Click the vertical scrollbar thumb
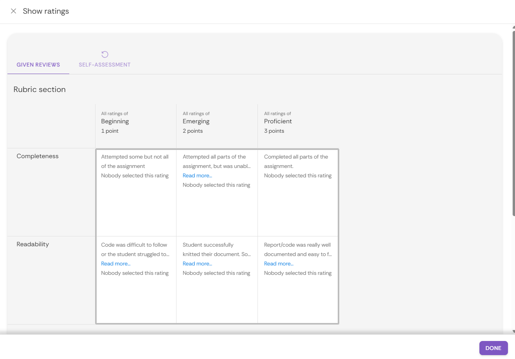Viewport: 515px width, 359px height. [x=513, y=121]
